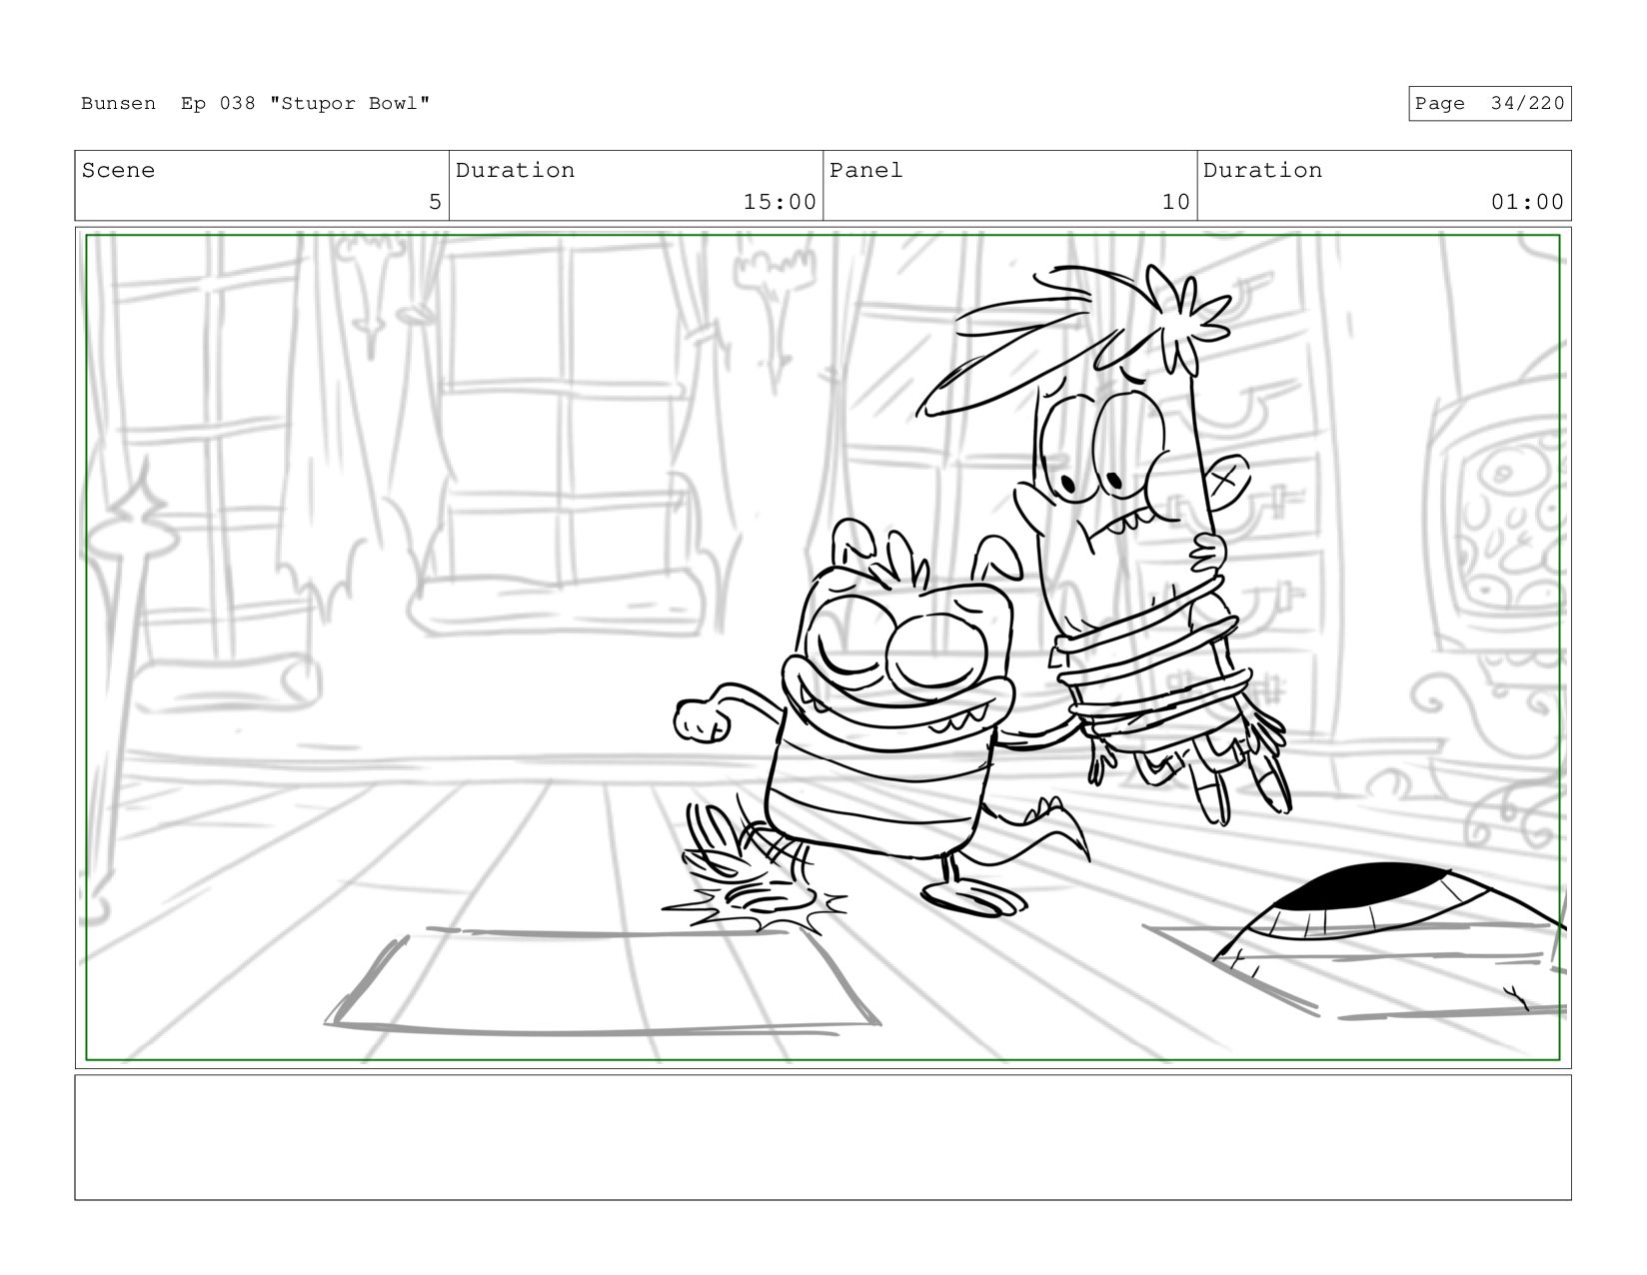This screenshot has width=1647, height=1275.
Task: Select the Scene label cell
Action: tap(262, 186)
